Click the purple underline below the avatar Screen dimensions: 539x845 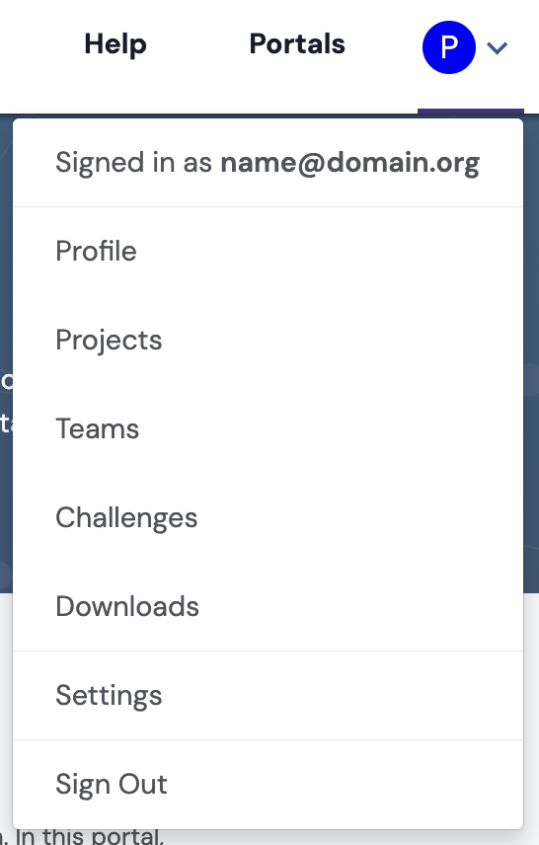[x=471, y=111]
